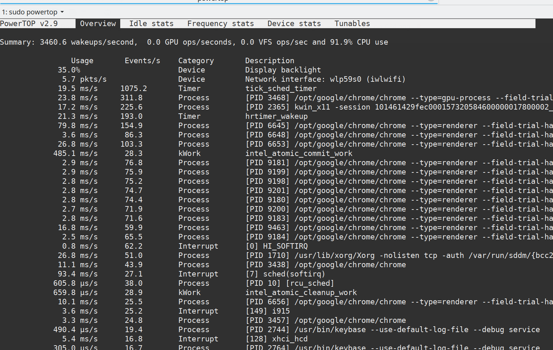The image size is (553, 350).
Task: Open the Device stats tab
Action: coord(294,23)
